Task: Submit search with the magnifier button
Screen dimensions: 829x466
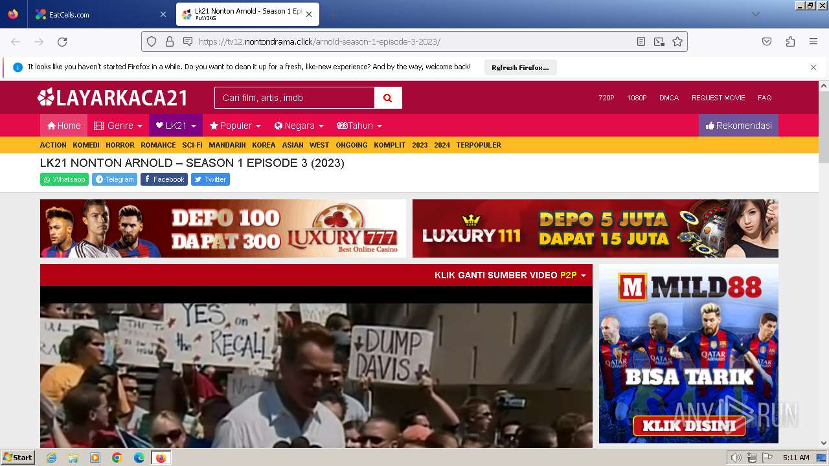Action: [x=388, y=98]
